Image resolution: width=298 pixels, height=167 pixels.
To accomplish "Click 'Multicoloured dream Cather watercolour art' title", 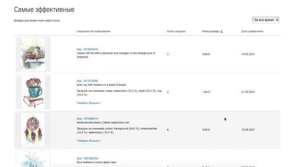I will click(x=103, y=122).
